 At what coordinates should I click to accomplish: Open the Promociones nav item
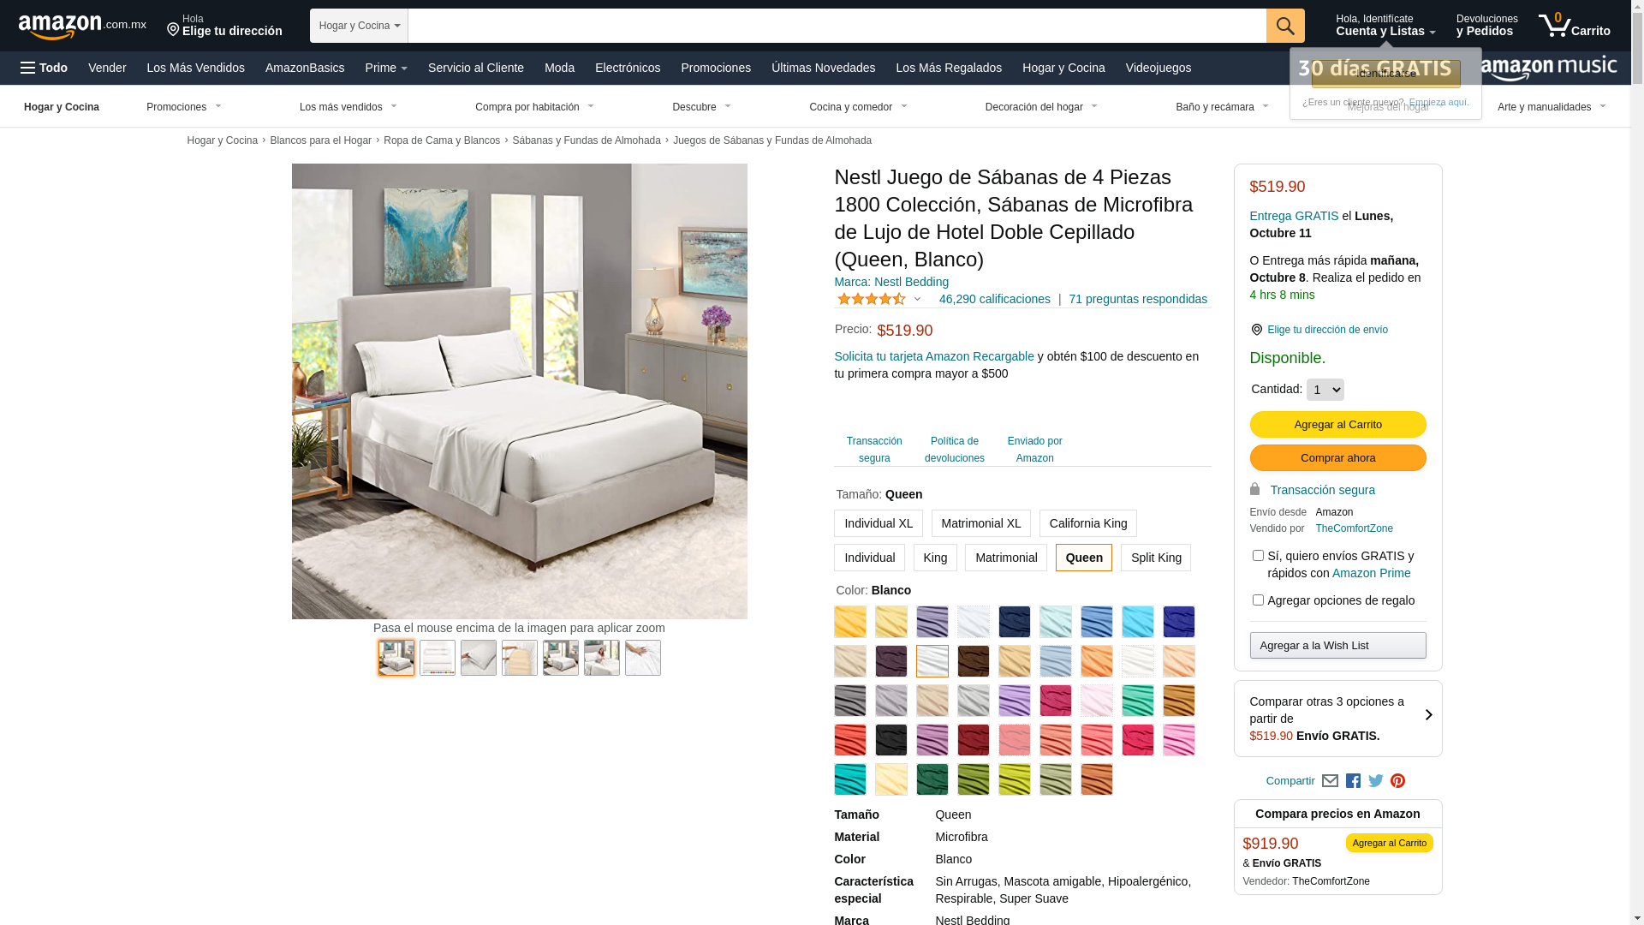[716, 68]
